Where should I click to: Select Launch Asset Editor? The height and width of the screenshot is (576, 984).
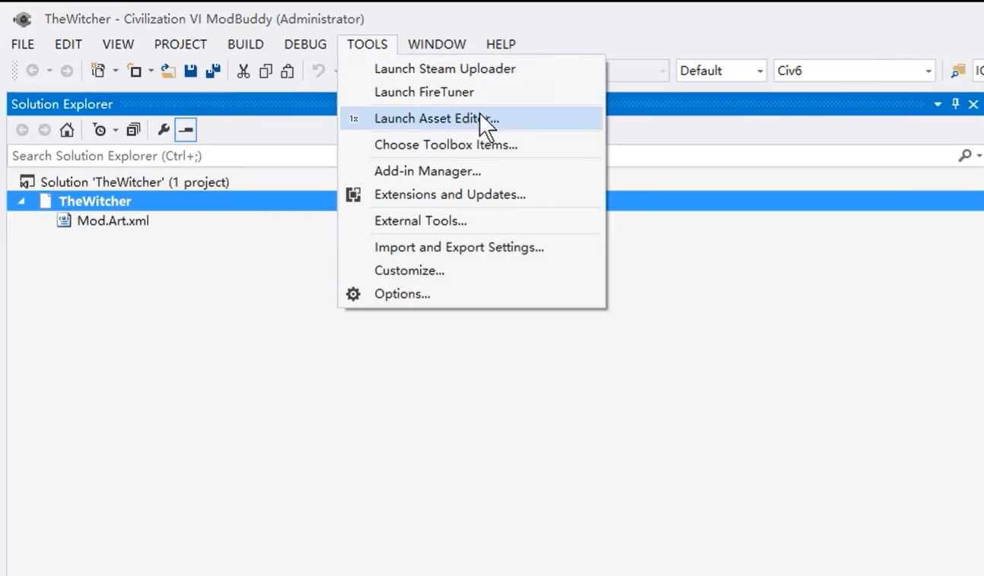coord(471,118)
